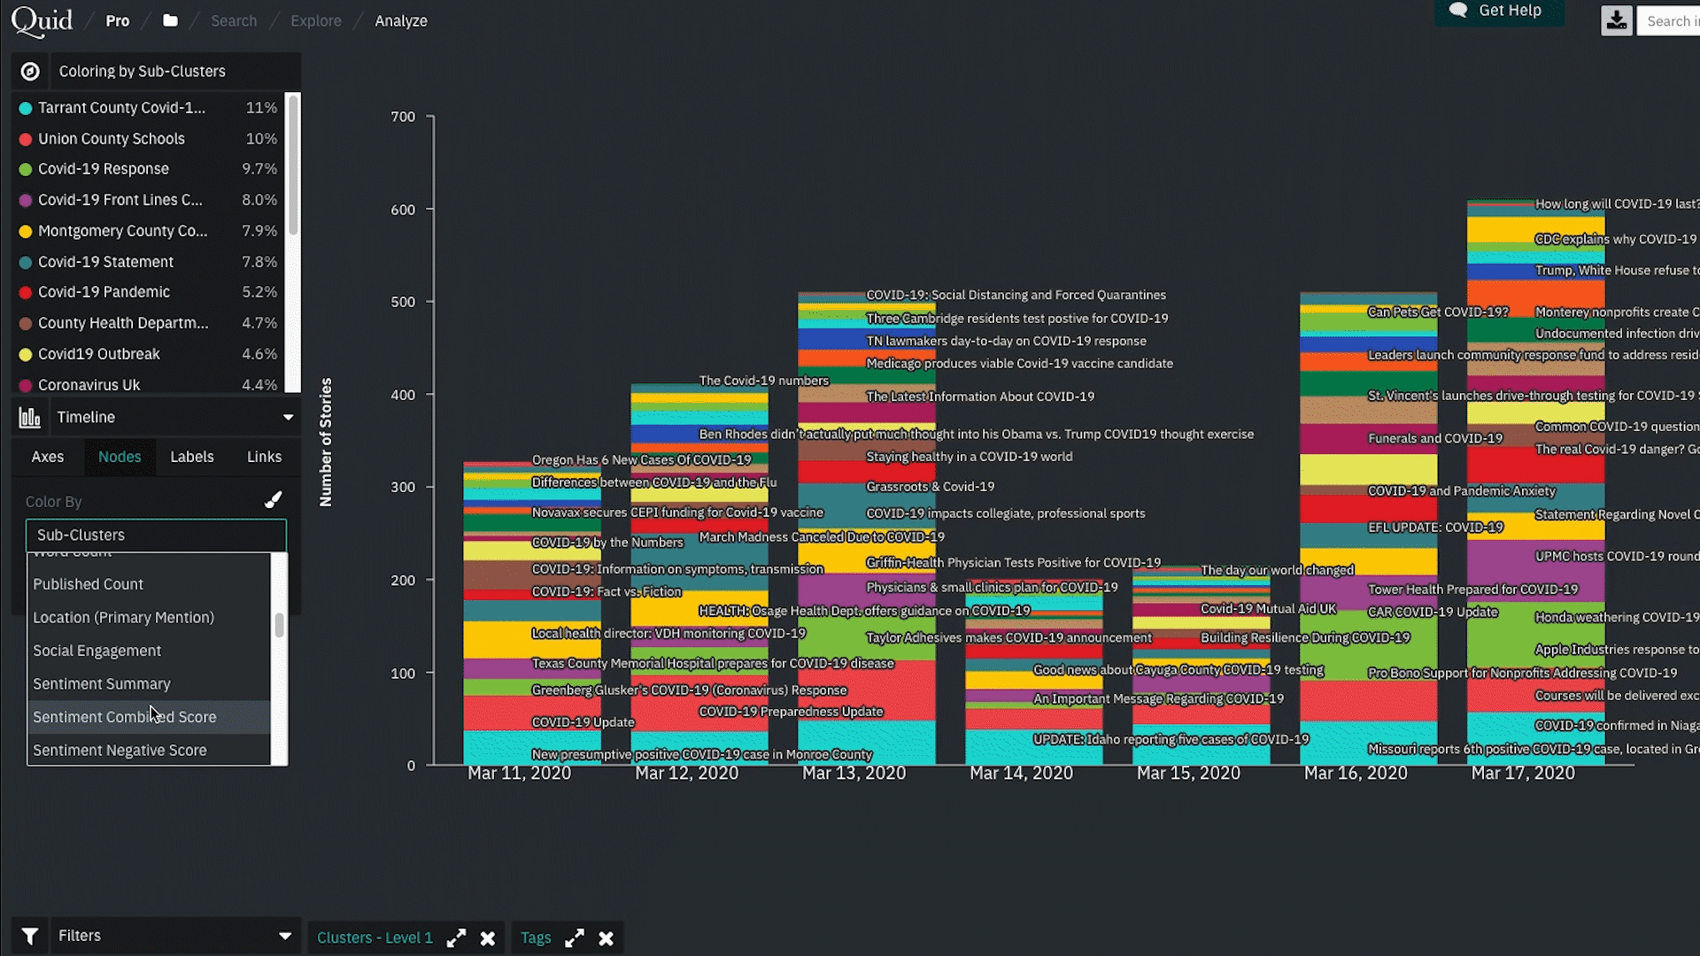
Task: Toggle the Union County Schools cluster swatch
Action: (x=26, y=138)
